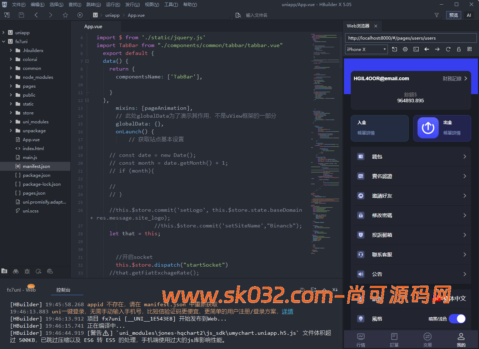This screenshot has height=349, width=479.
Task: Expand the uni_modules folder arrow
Action: pyautogui.click(x=11, y=122)
